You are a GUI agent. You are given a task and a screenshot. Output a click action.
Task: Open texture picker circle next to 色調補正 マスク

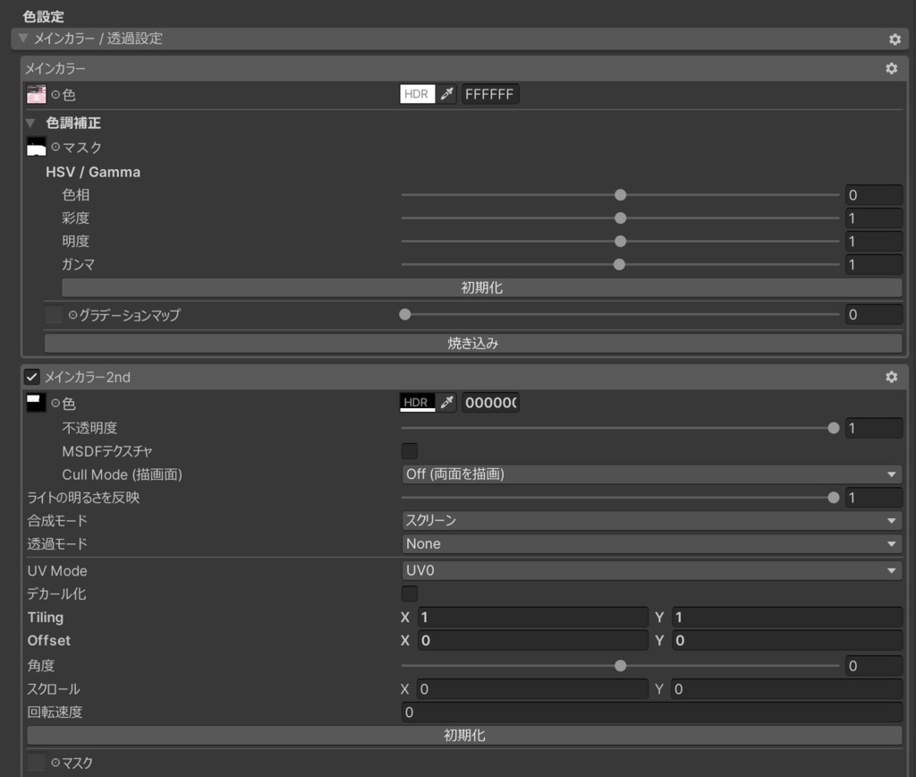pyautogui.click(x=55, y=147)
